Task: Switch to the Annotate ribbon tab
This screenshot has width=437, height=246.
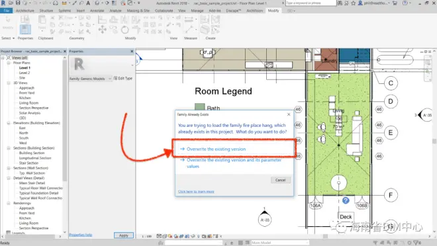Action: [97, 11]
